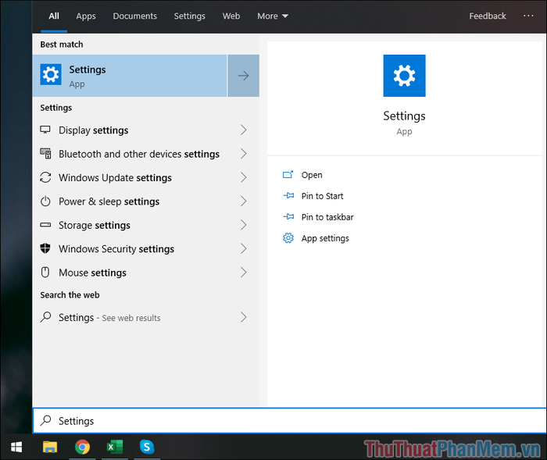This screenshot has height=460, width=547.
Task: Click the Bluetooth and other devices icon
Action: [45, 154]
